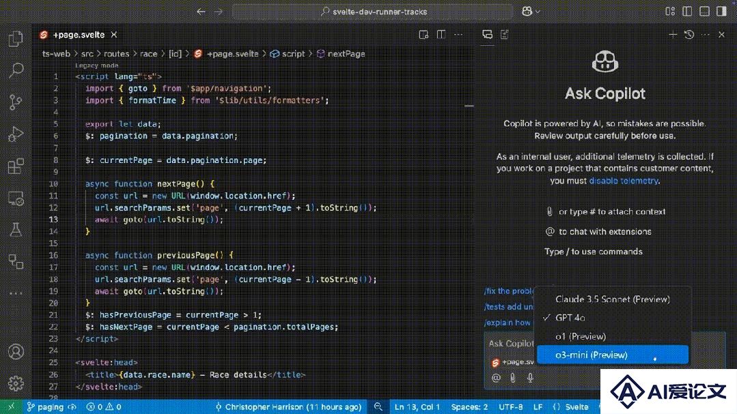This screenshot has height=414, width=737.
Task: Click the zoom magnifier in status bar
Action: [x=378, y=407]
